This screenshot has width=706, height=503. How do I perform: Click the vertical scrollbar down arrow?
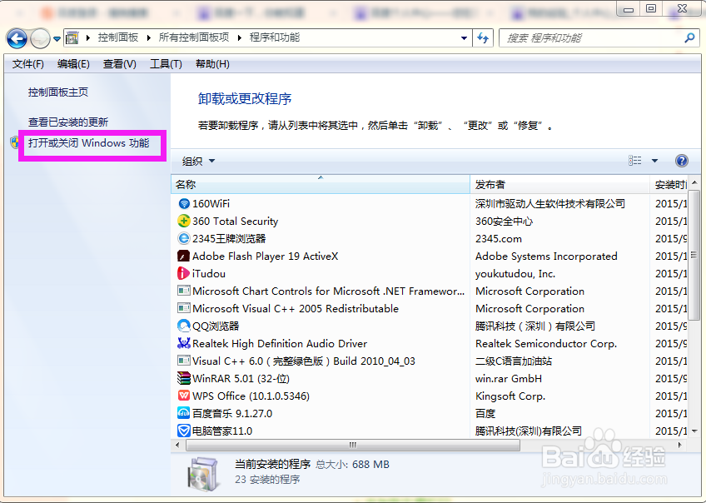[694, 431]
